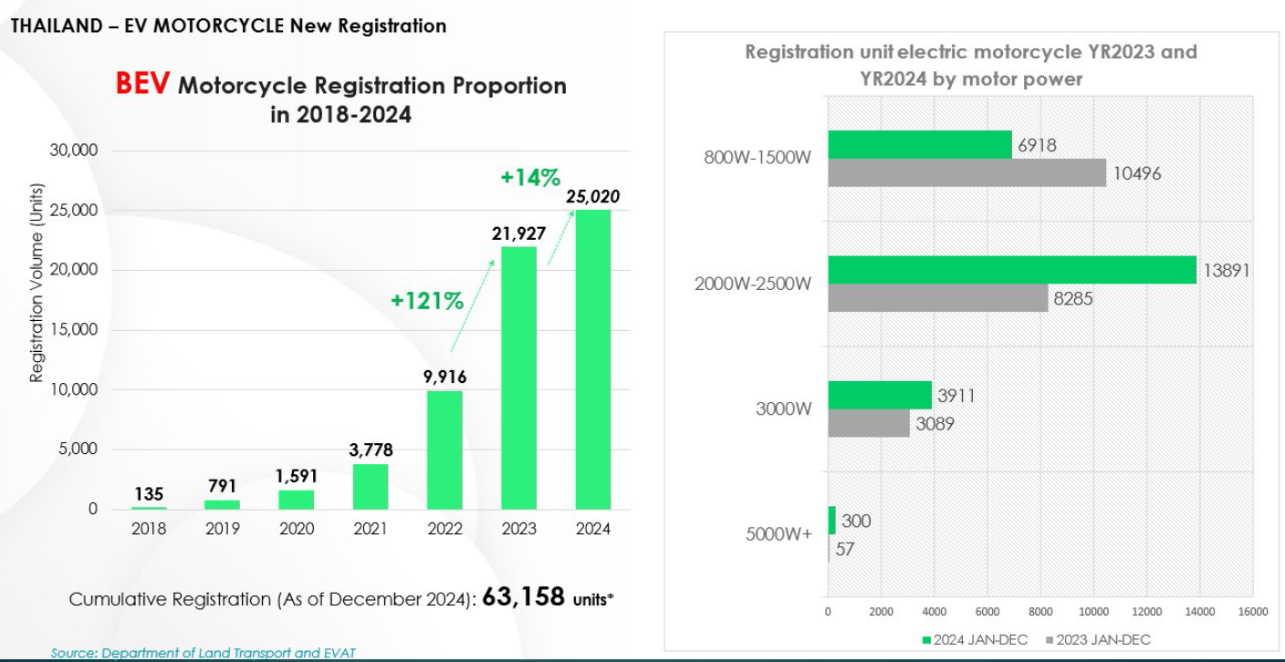Click the '16000' horizontal axis tick label
1285x662 pixels.
(x=1253, y=612)
